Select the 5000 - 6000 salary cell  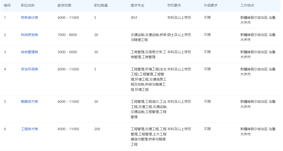[x=67, y=52]
